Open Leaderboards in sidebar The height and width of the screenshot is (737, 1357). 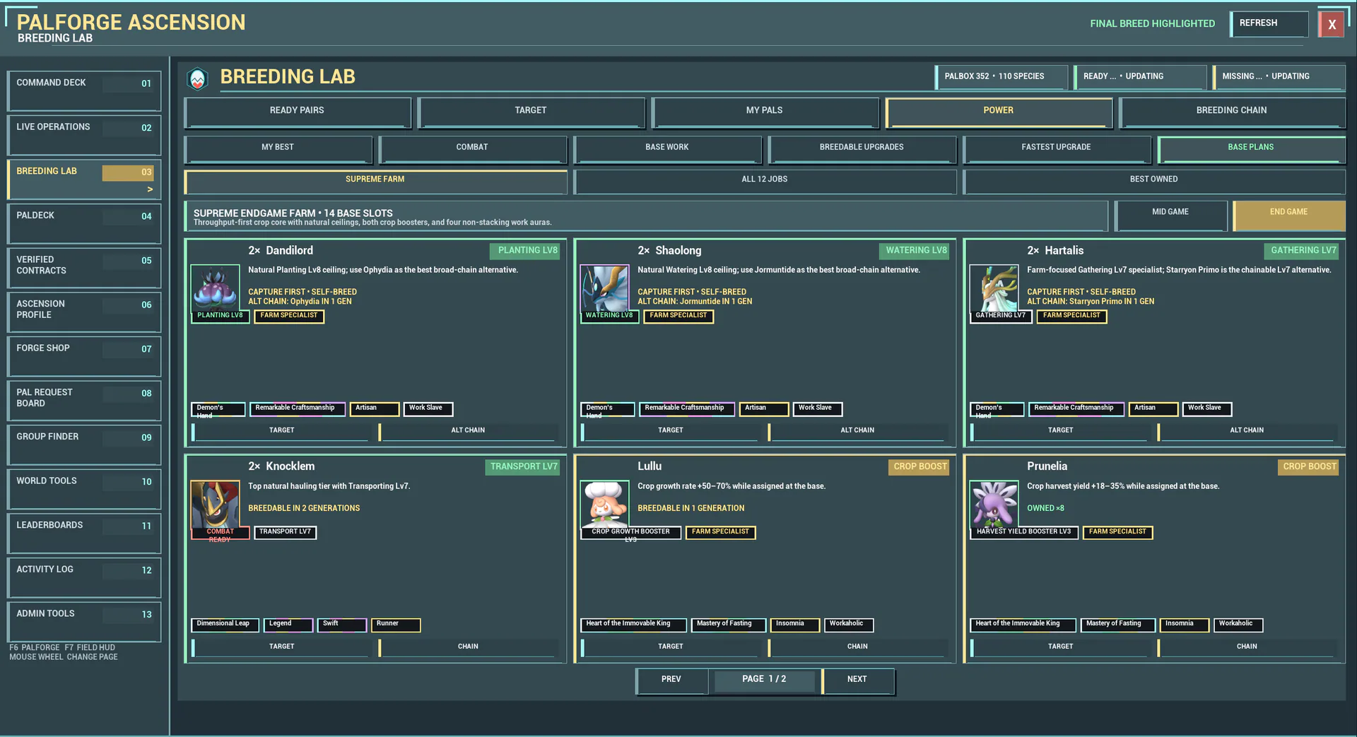(84, 533)
